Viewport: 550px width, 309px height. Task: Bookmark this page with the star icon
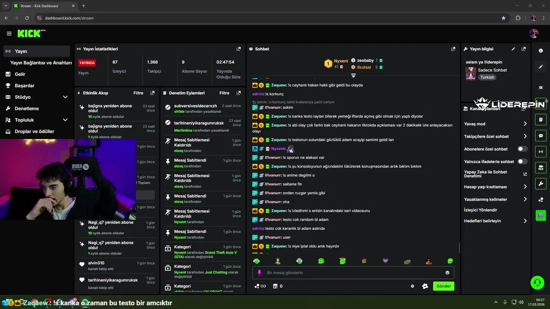coord(504,18)
